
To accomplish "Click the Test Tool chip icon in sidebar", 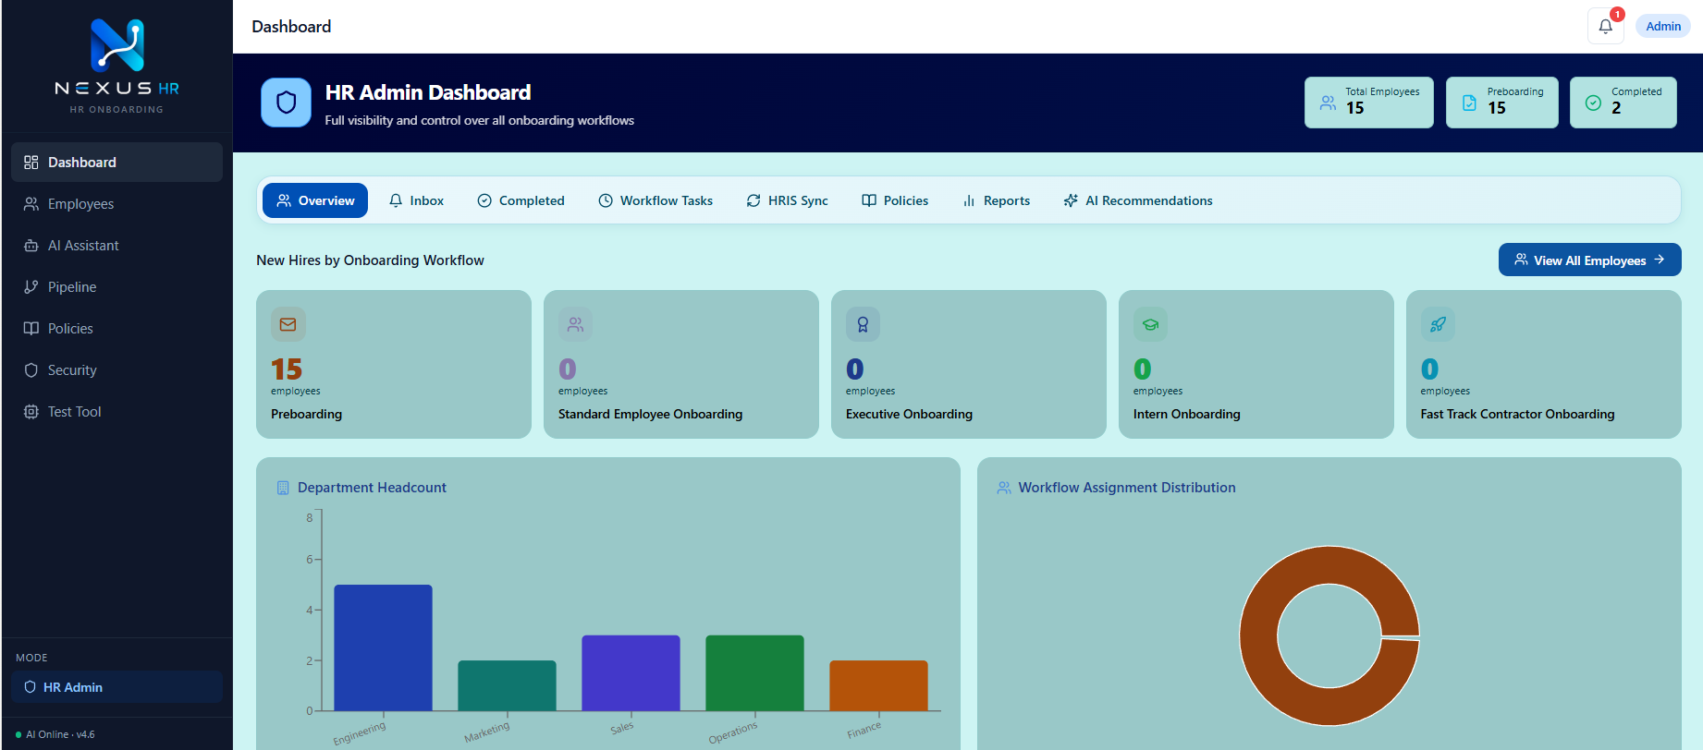I will [31, 412].
